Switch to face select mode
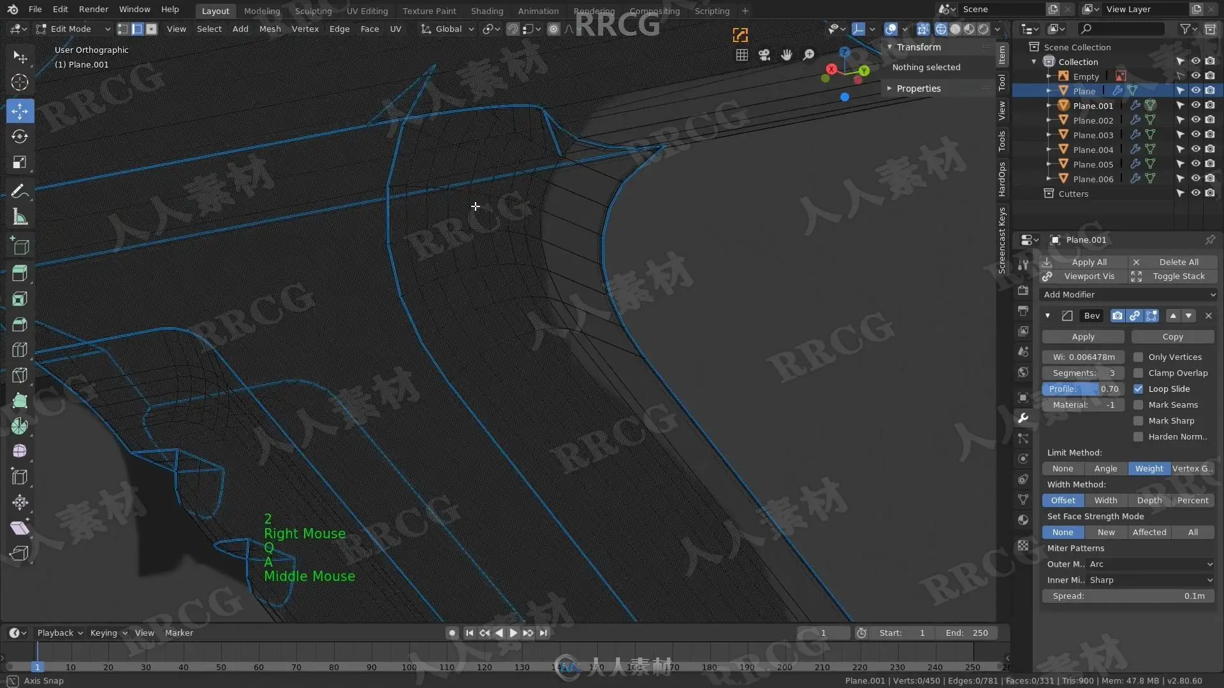The image size is (1224, 688). 152,29
